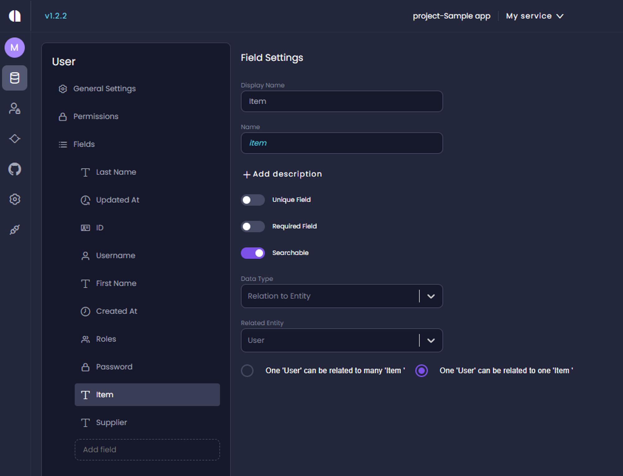Click the diamond commits icon in sidebar
The height and width of the screenshot is (476, 623).
tap(15, 139)
